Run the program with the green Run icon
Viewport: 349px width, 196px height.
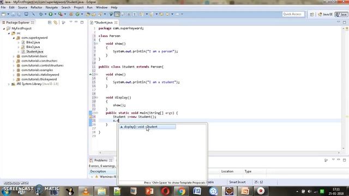coord(51,14)
